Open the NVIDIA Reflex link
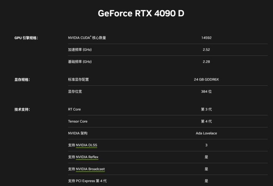The height and width of the screenshot is (186, 273). point(87,157)
